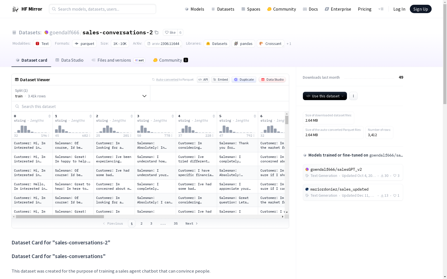Click the column 0 length histogram
The image size is (447, 279).
click(x=32, y=129)
